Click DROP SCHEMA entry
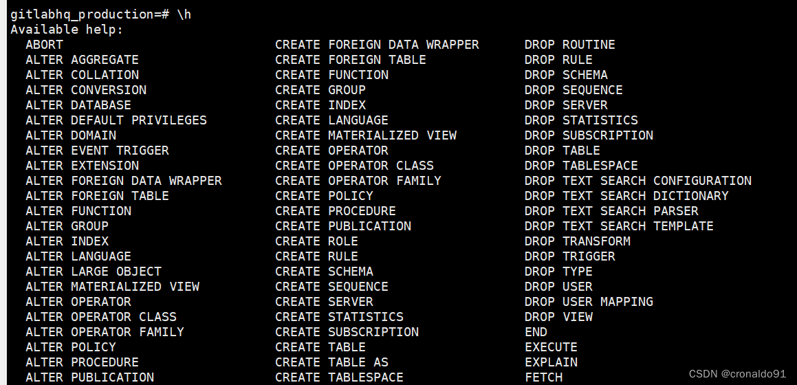The image size is (797, 385). click(566, 75)
